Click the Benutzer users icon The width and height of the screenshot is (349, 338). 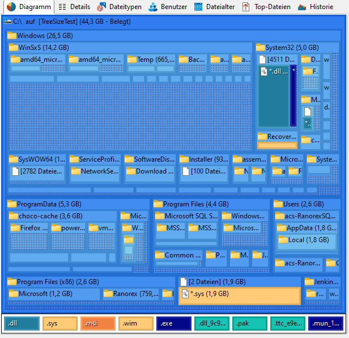coord(153,7)
